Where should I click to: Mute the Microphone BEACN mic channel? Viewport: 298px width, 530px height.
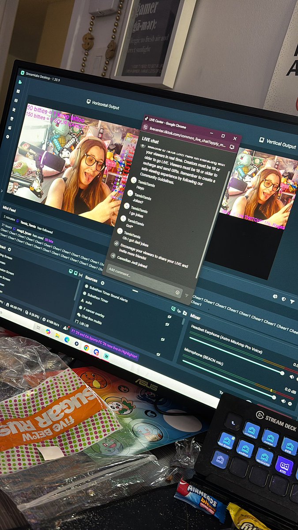[x=283, y=401]
